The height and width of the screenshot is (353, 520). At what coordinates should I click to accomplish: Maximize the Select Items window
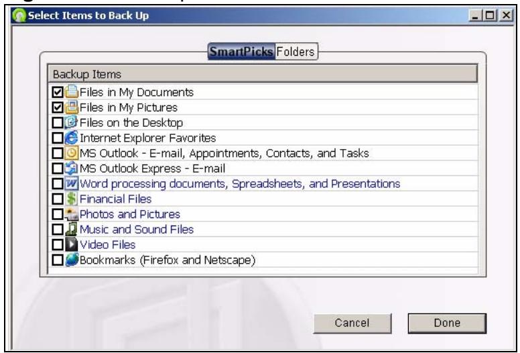click(x=490, y=15)
